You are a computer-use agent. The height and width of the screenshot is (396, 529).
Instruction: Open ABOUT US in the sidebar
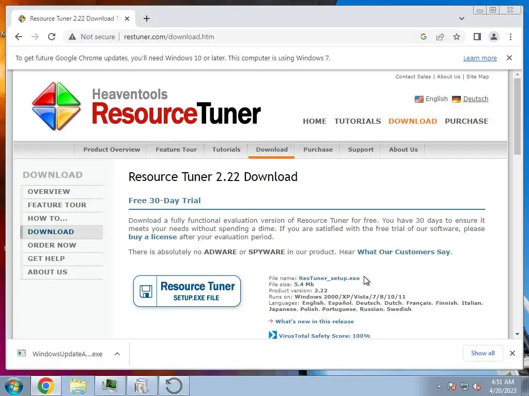pos(61,272)
